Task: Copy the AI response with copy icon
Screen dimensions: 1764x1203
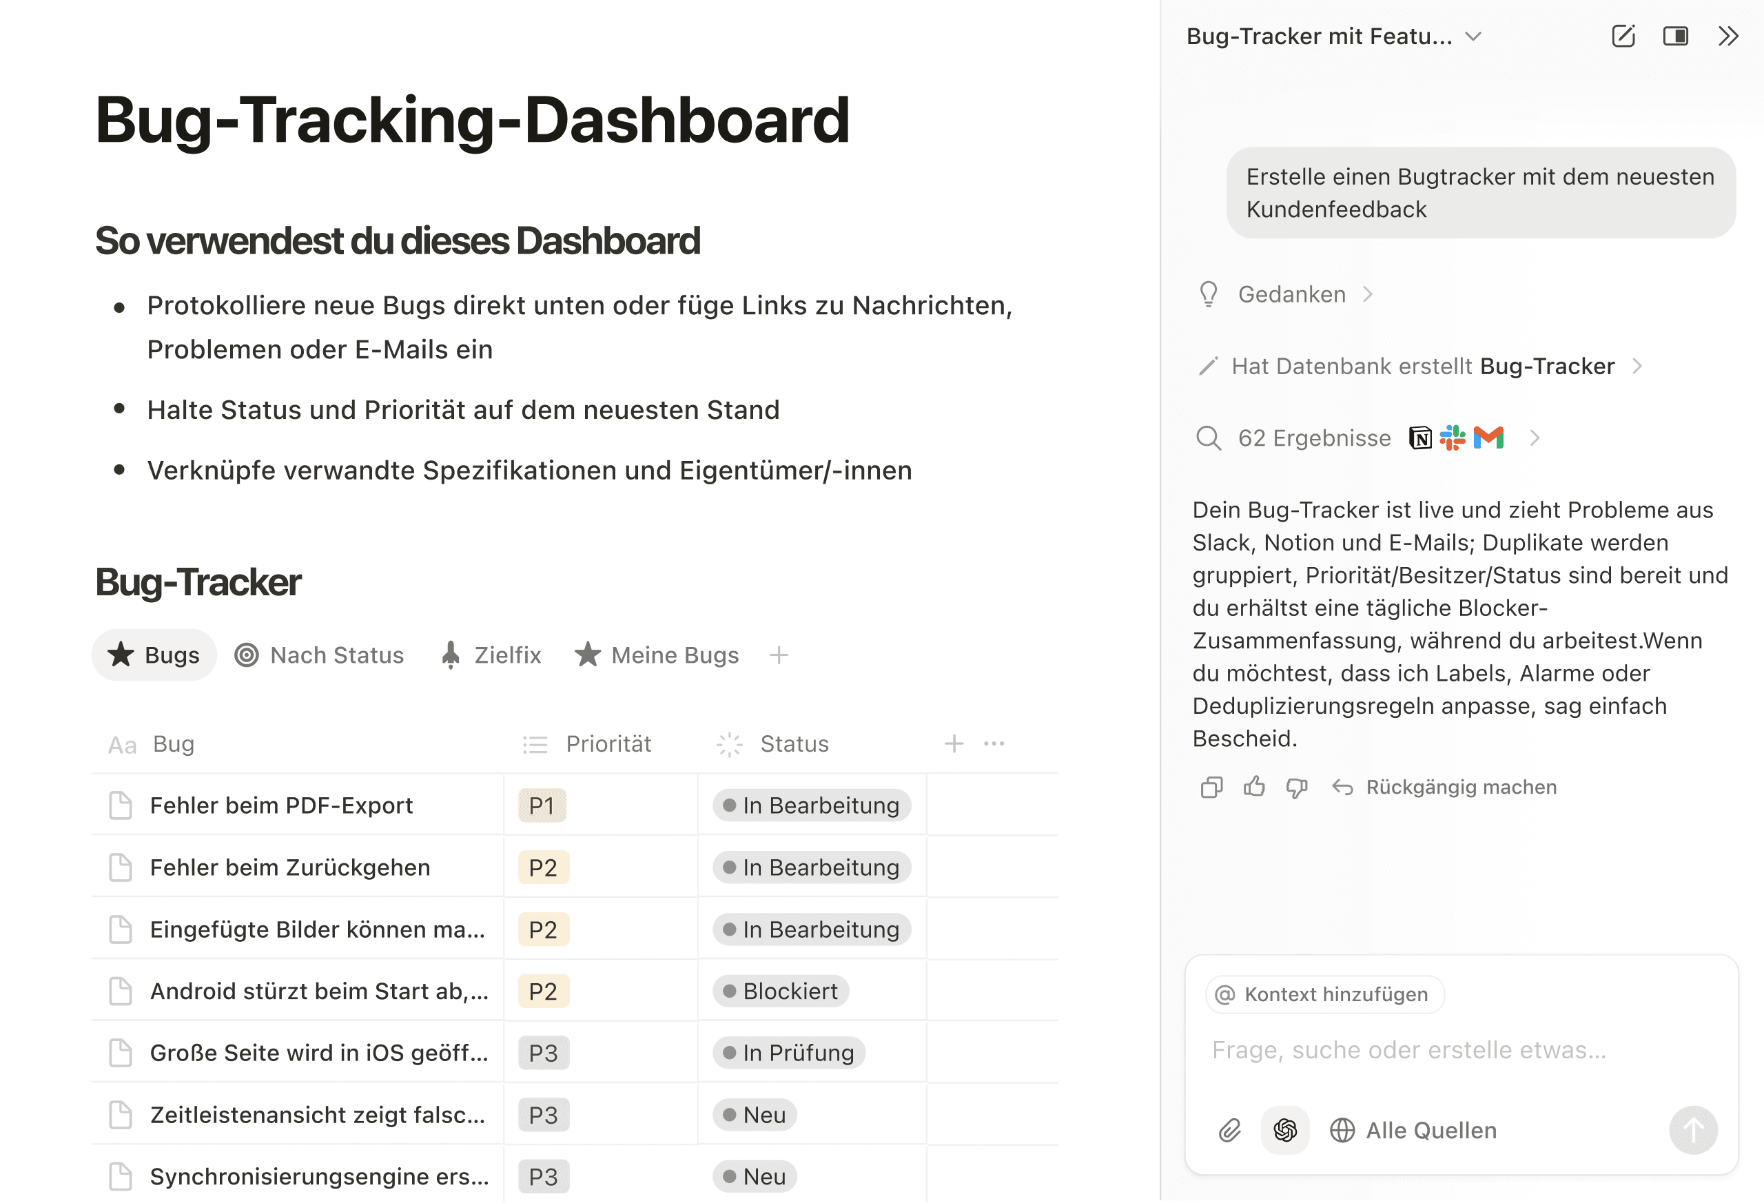Action: click(1211, 787)
